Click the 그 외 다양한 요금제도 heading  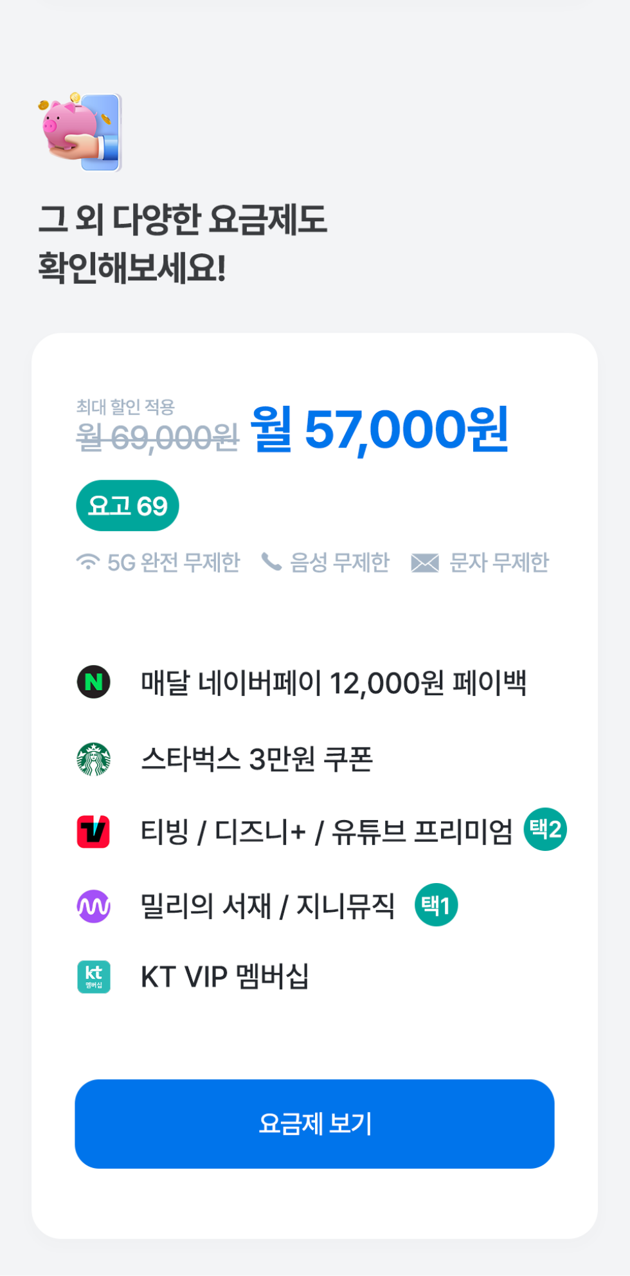[x=183, y=219]
